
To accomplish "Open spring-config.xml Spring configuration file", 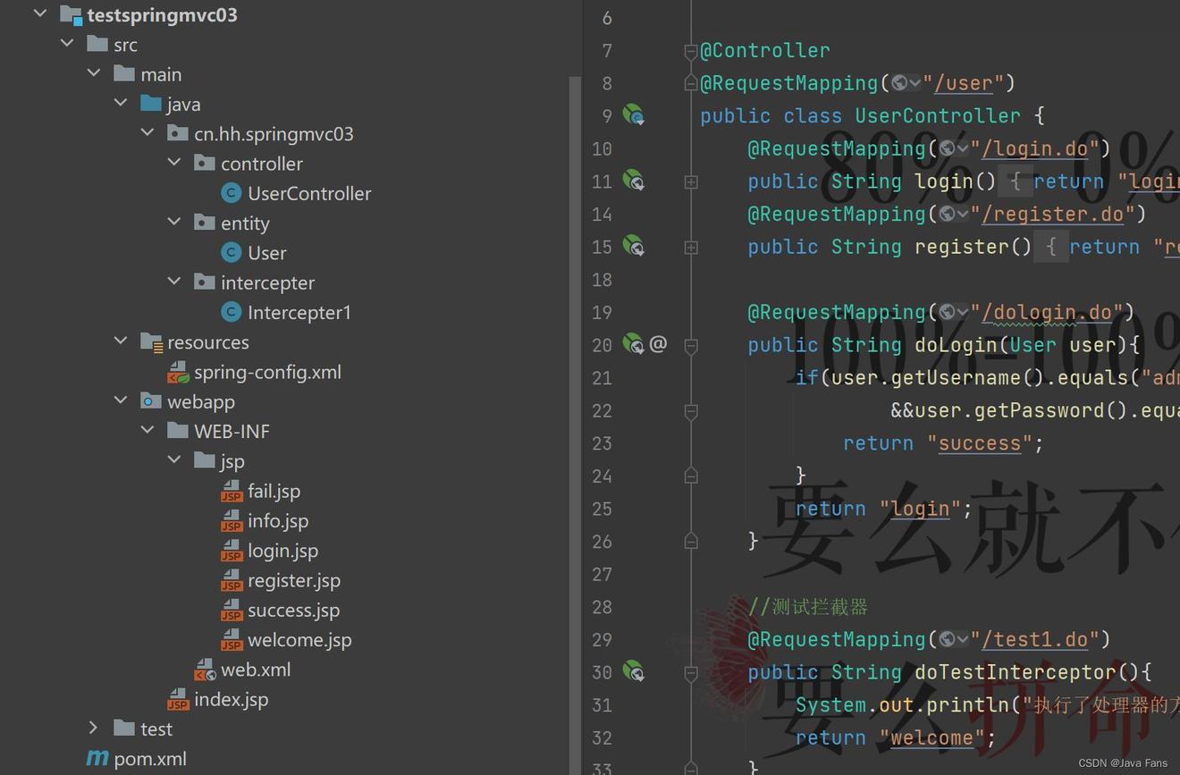I will point(266,372).
